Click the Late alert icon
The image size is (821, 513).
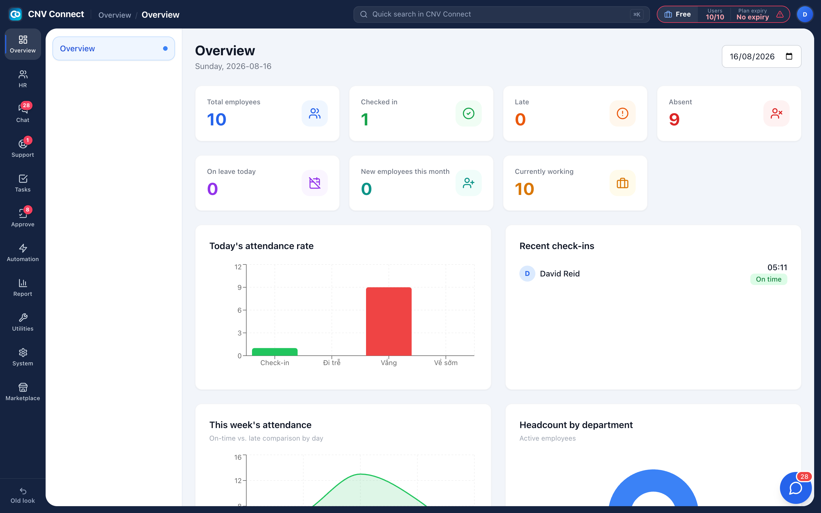(x=622, y=113)
